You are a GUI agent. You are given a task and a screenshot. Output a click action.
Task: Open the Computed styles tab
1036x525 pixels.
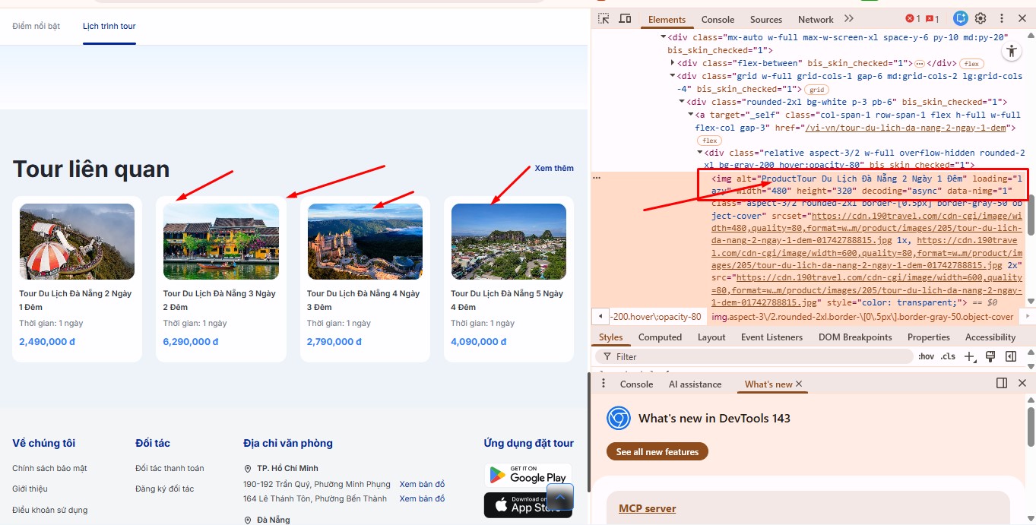(x=659, y=337)
